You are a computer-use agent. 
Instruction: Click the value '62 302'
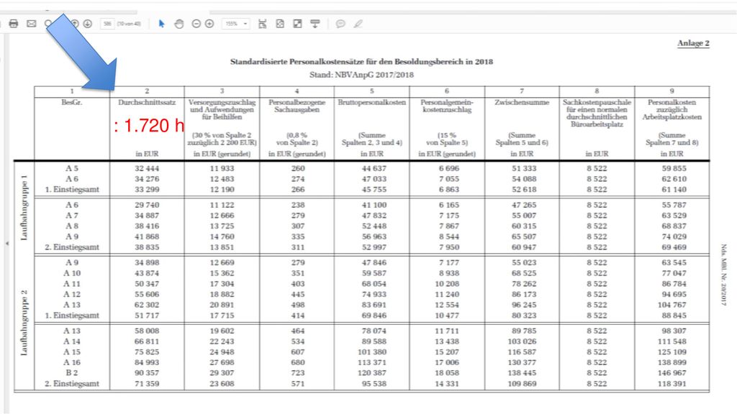[x=147, y=305]
